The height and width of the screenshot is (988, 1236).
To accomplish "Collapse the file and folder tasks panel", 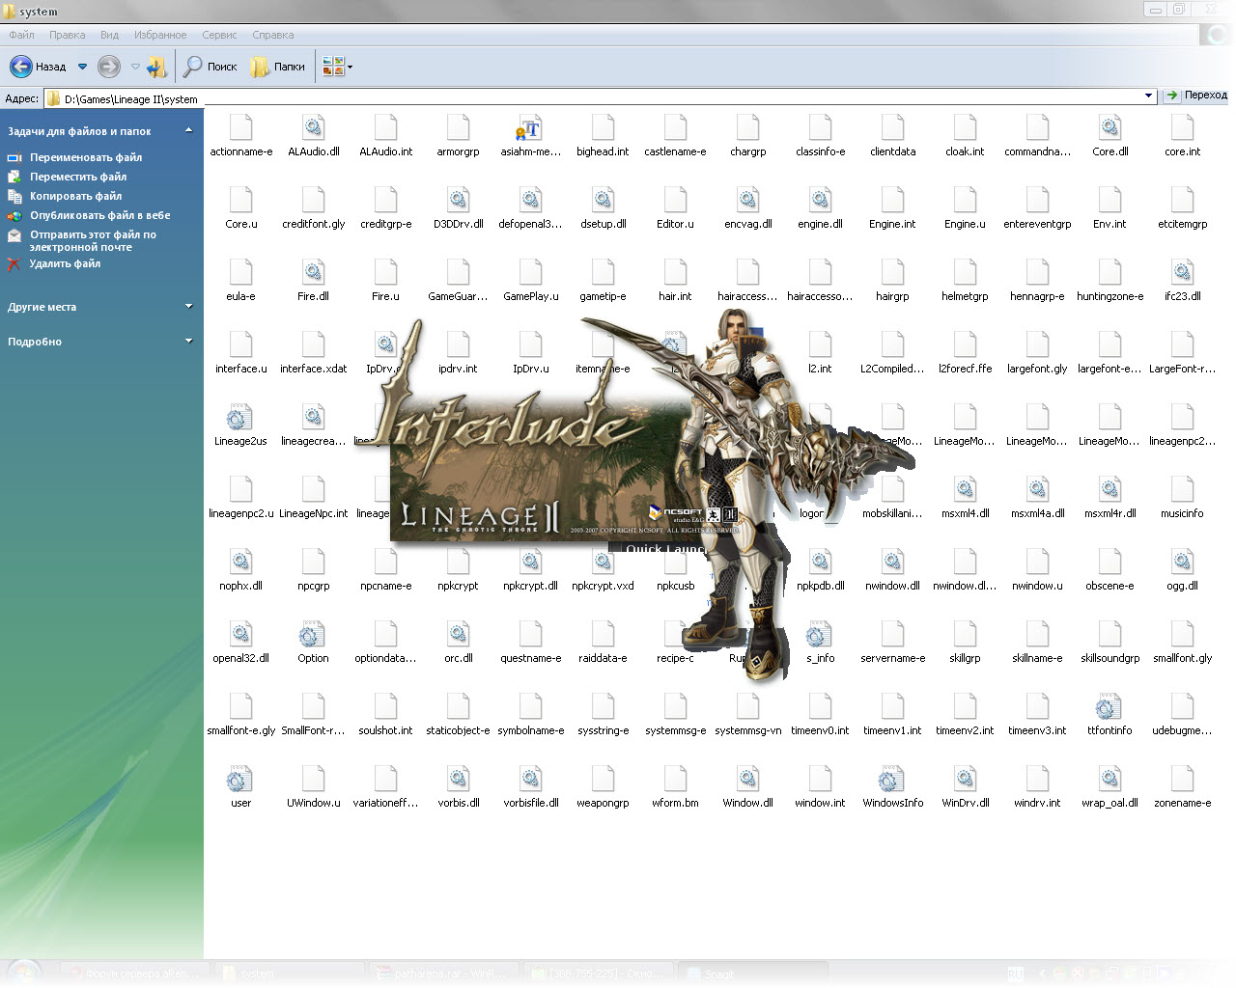I will click(188, 130).
